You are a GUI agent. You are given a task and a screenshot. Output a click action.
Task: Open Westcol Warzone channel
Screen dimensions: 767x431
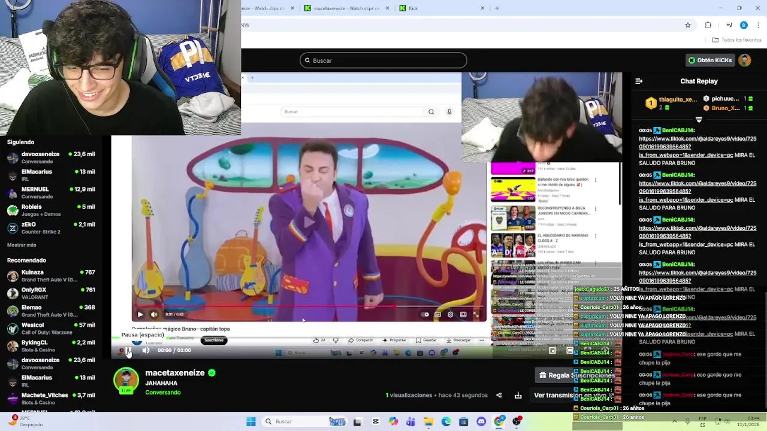click(x=51, y=328)
